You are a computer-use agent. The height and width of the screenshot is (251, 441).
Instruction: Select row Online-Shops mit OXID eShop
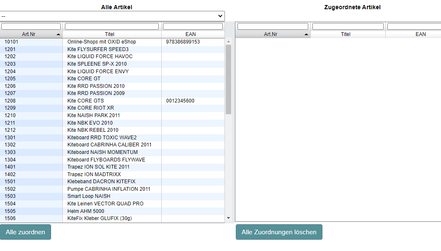pos(112,42)
